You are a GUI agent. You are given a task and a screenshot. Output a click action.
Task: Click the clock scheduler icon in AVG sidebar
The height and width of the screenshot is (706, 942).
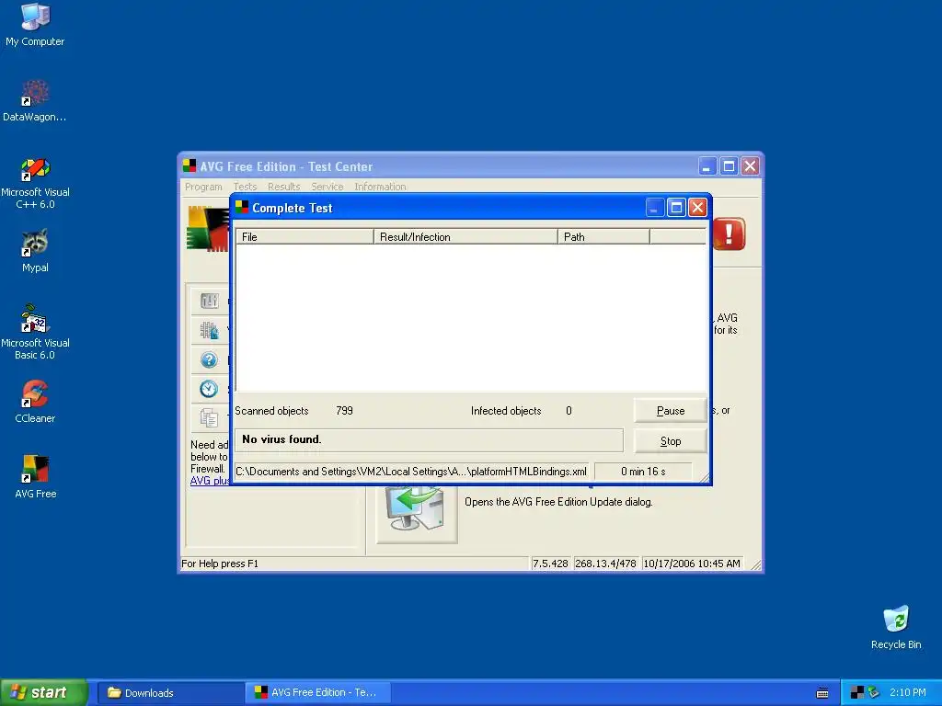[x=209, y=389]
